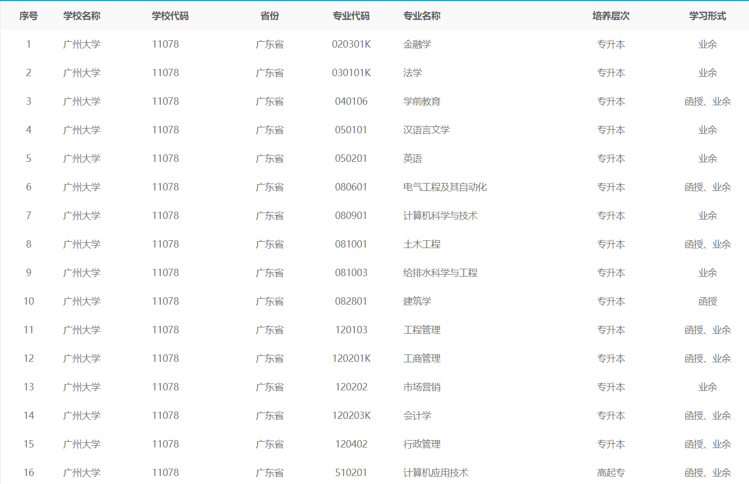Click 专升本 in the 市场营销 row

pos(611,387)
